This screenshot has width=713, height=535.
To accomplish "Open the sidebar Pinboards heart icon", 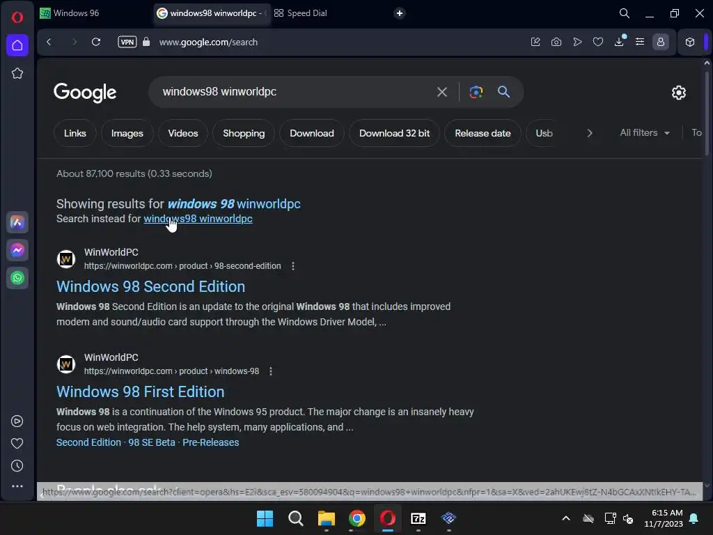I will [x=17, y=443].
